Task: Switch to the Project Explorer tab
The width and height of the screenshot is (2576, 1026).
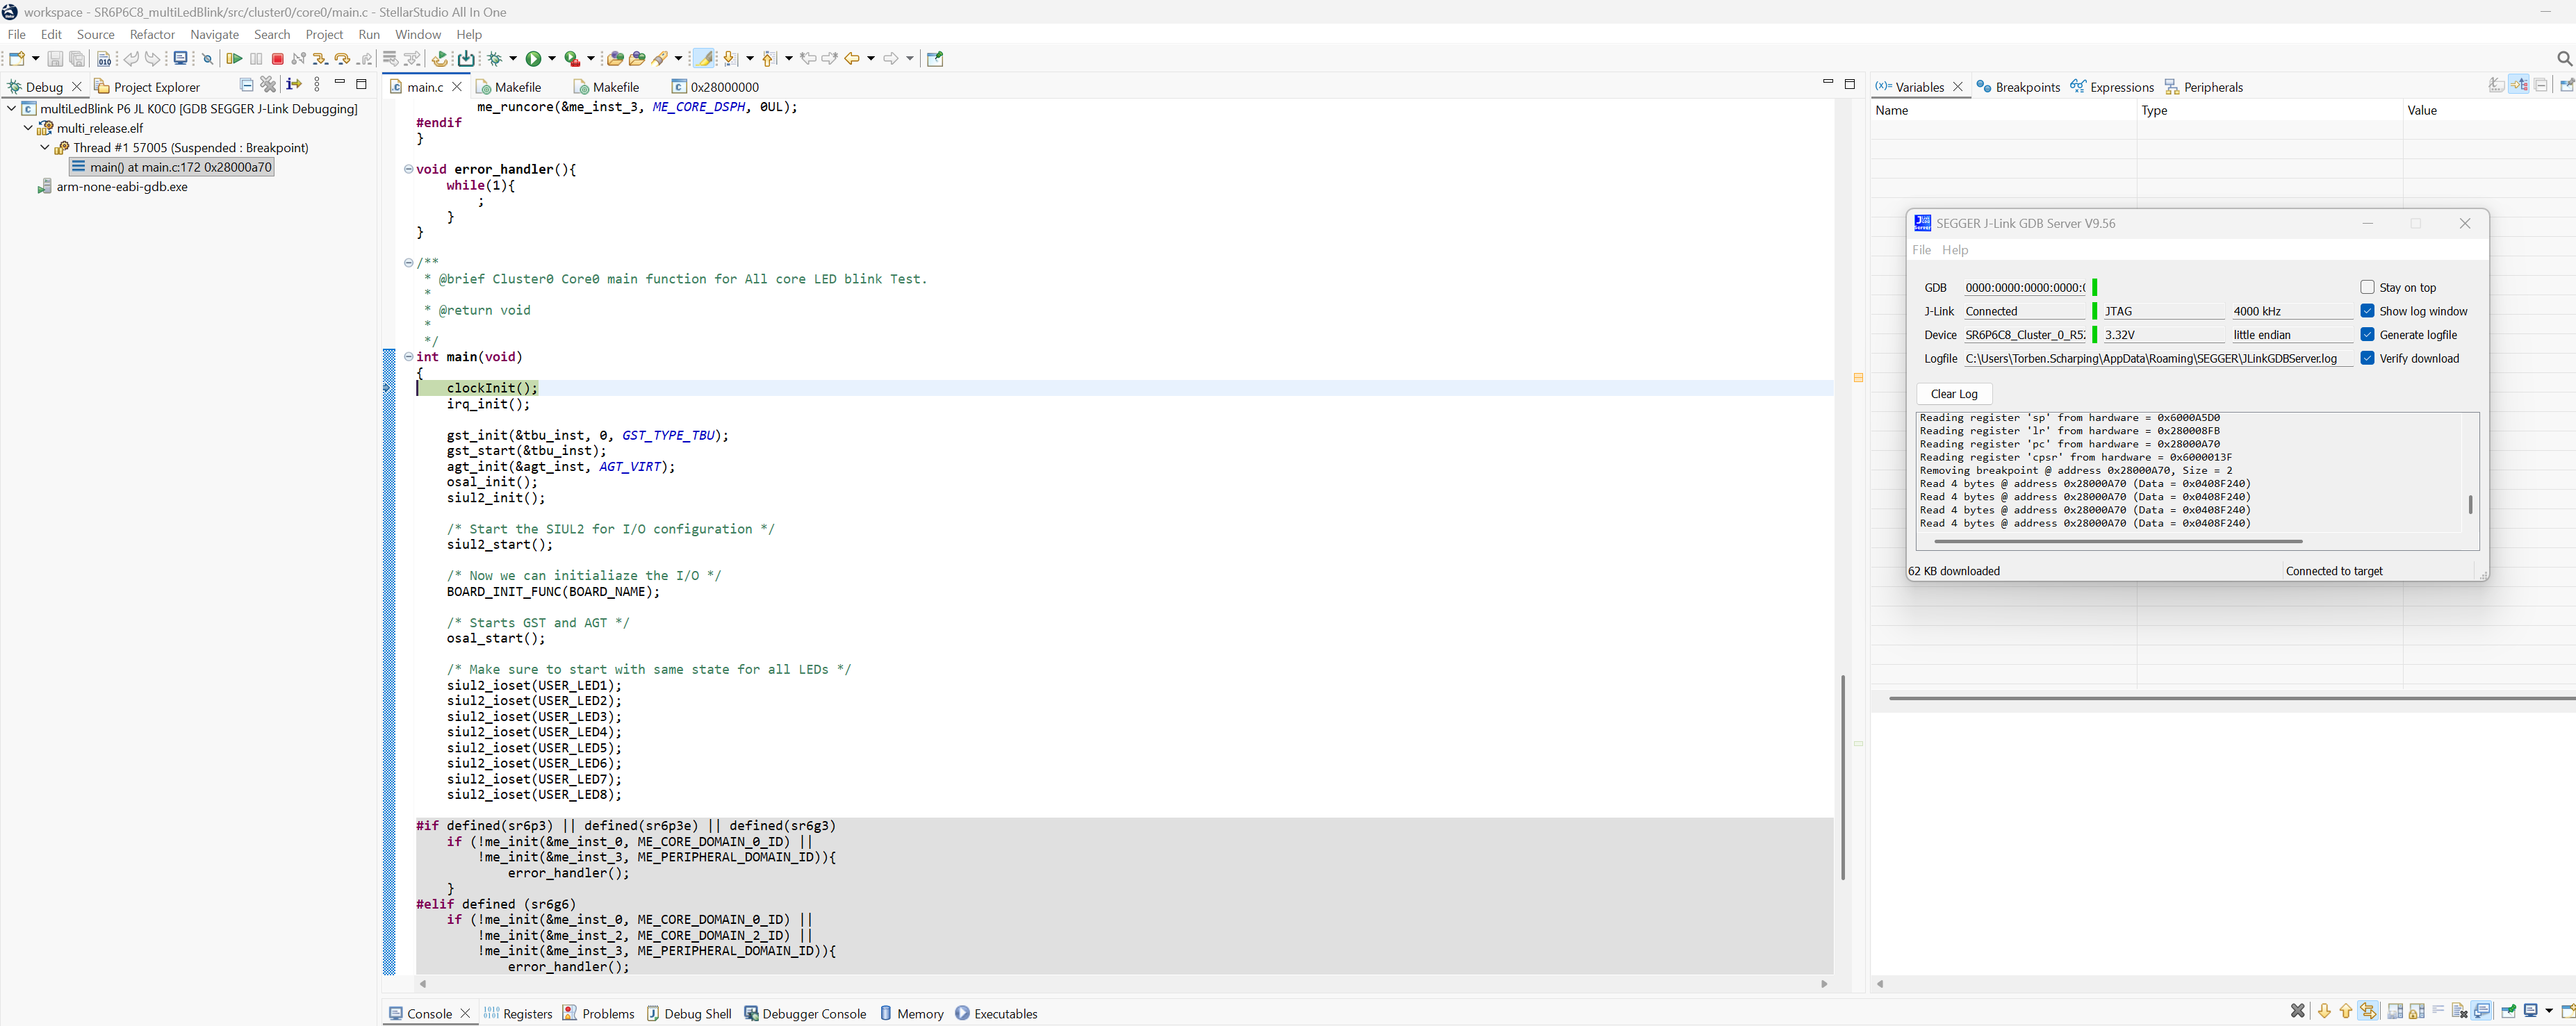Action: [x=147, y=87]
